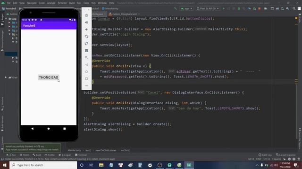The width and height of the screenshot is (302, 169).
Task: Open the Code menu
Action: tap(42, 3)
